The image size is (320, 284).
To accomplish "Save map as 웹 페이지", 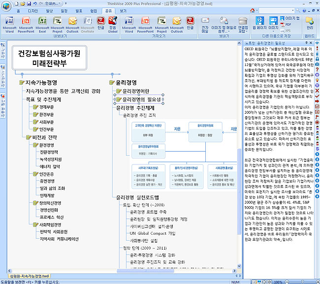I will click(259, 23).
